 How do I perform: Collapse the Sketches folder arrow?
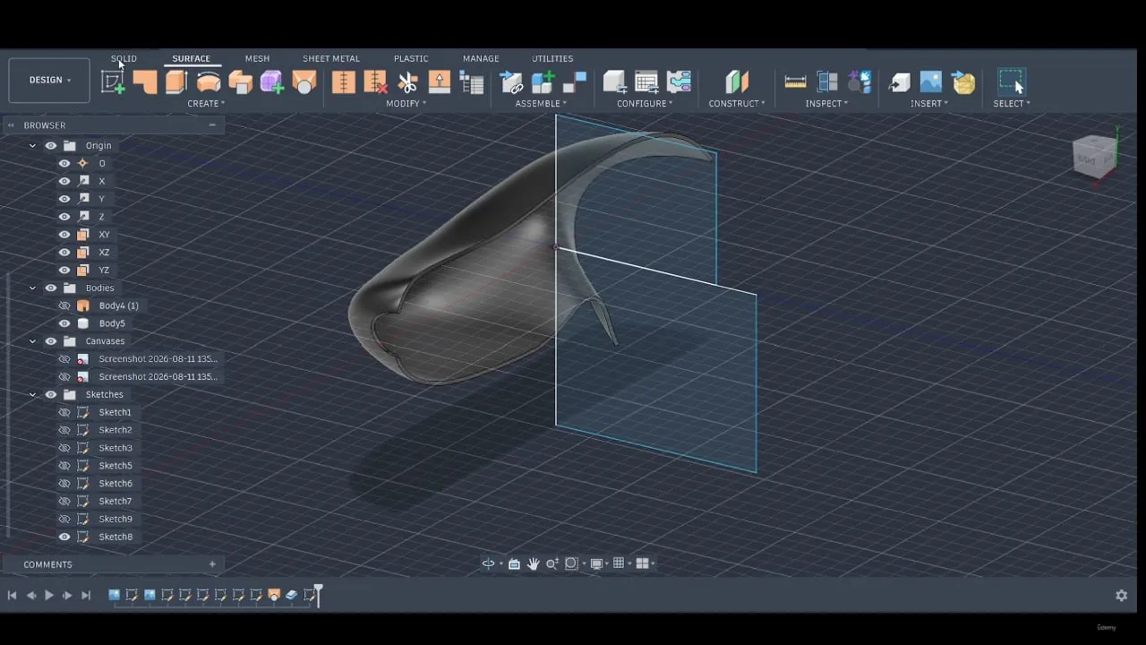[33, 394]
